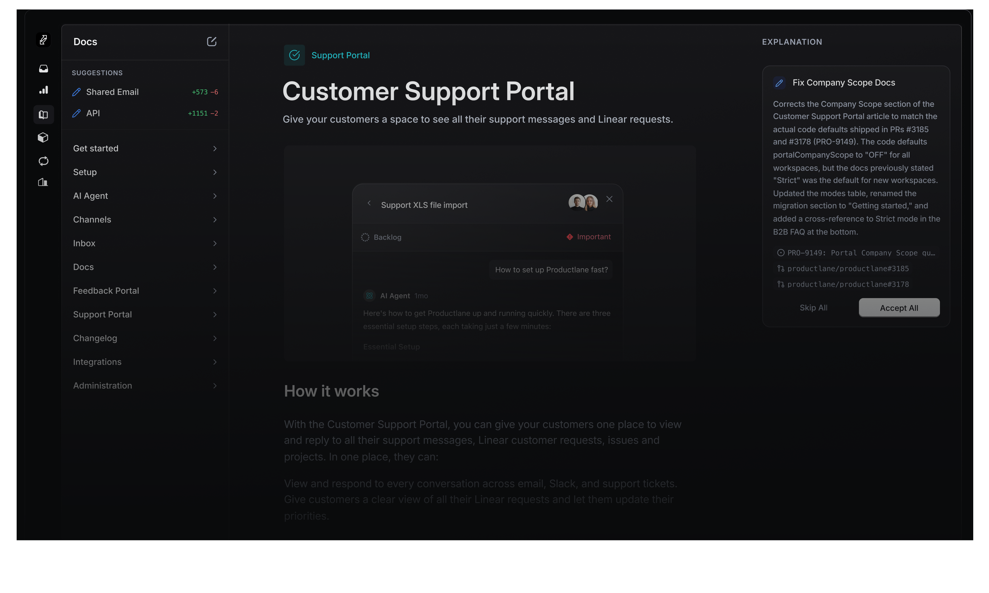
Task: Click the Skip All button
Action: [x=814, y=308]
